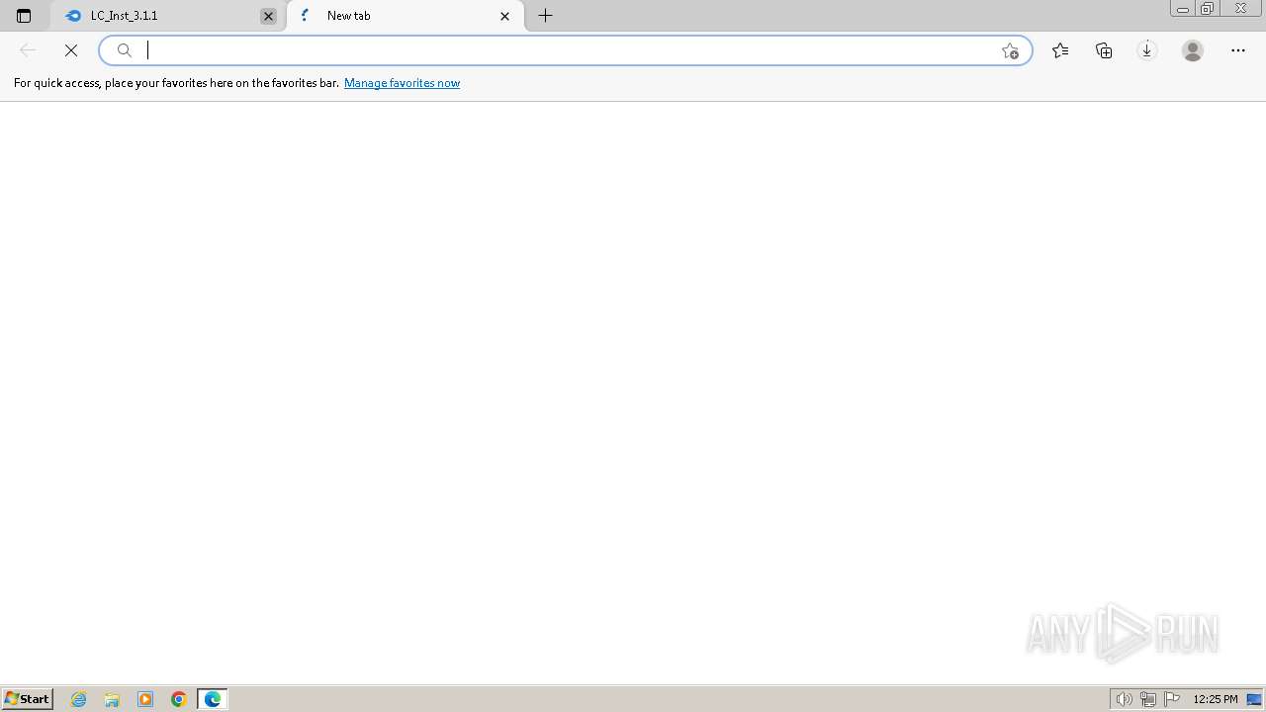Close the New tab tab

[x=505, y=16]
